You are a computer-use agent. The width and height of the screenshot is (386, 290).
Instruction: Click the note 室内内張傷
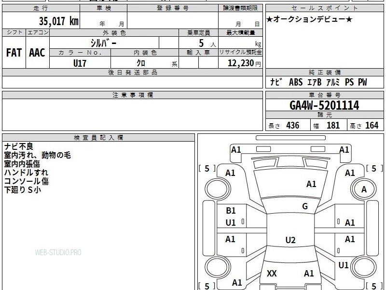coord(22,164)
